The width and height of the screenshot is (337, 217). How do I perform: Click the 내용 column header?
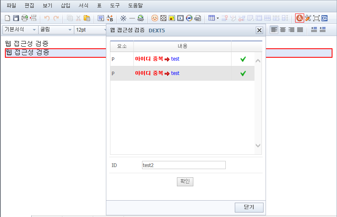[x=183, y=46]
